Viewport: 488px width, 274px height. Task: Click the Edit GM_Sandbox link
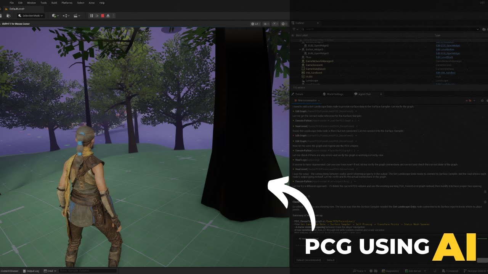pos(446,73)
